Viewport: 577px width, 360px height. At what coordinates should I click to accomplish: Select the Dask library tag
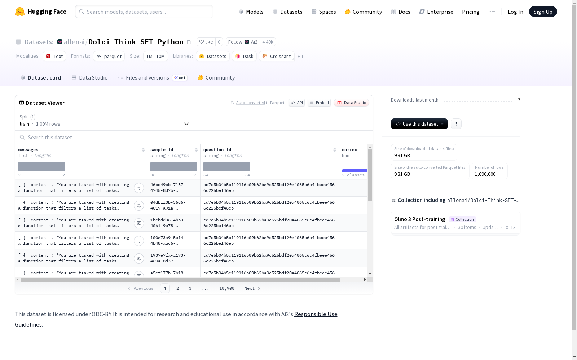[x=245, y=56]
